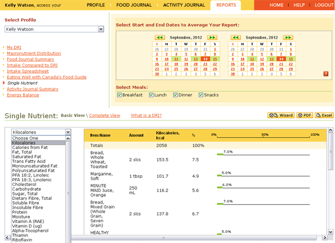Uncheck the Breakfast meal checkbox
Viewport: 335px width, 243px height.
(x=119, y=95)
